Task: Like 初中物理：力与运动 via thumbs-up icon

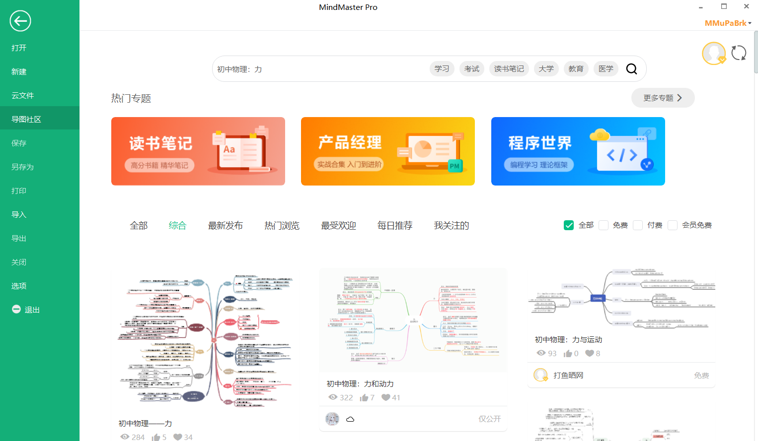Action: pyautogui.click(x=568, y=353)
